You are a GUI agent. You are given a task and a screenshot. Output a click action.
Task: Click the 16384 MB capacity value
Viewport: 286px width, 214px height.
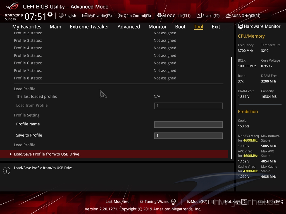click(x=269, y=97)
